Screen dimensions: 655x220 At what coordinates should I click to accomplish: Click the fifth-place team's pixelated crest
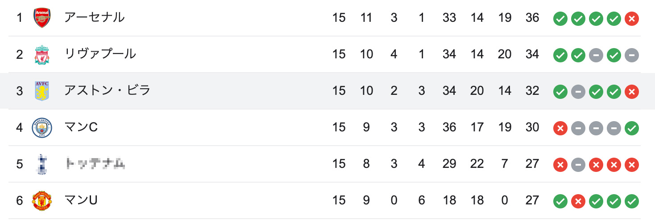pos(42,164)
